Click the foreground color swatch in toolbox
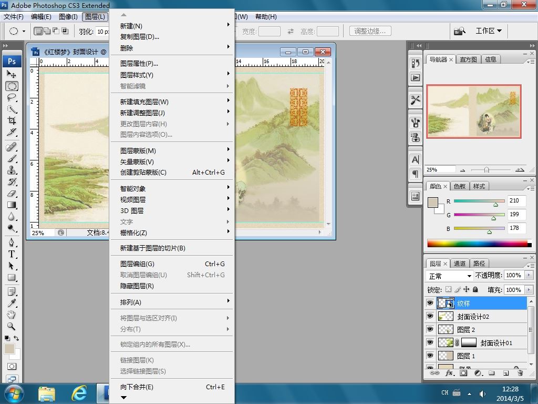Viewport: 538px width, 404px height. point(9,348)
